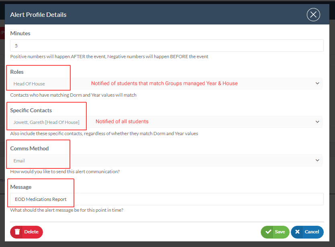Image resolution: width=335 pixels, height=247 pixels.
Task: Click the Specific Contacts field label
Action: pos(31,110)
